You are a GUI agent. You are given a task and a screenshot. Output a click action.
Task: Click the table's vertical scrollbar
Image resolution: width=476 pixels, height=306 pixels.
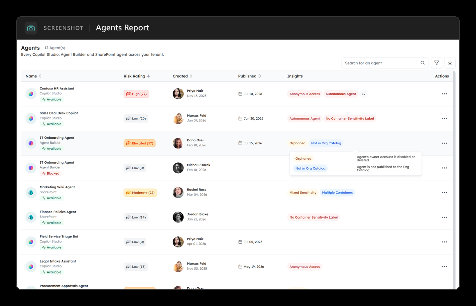454,180
